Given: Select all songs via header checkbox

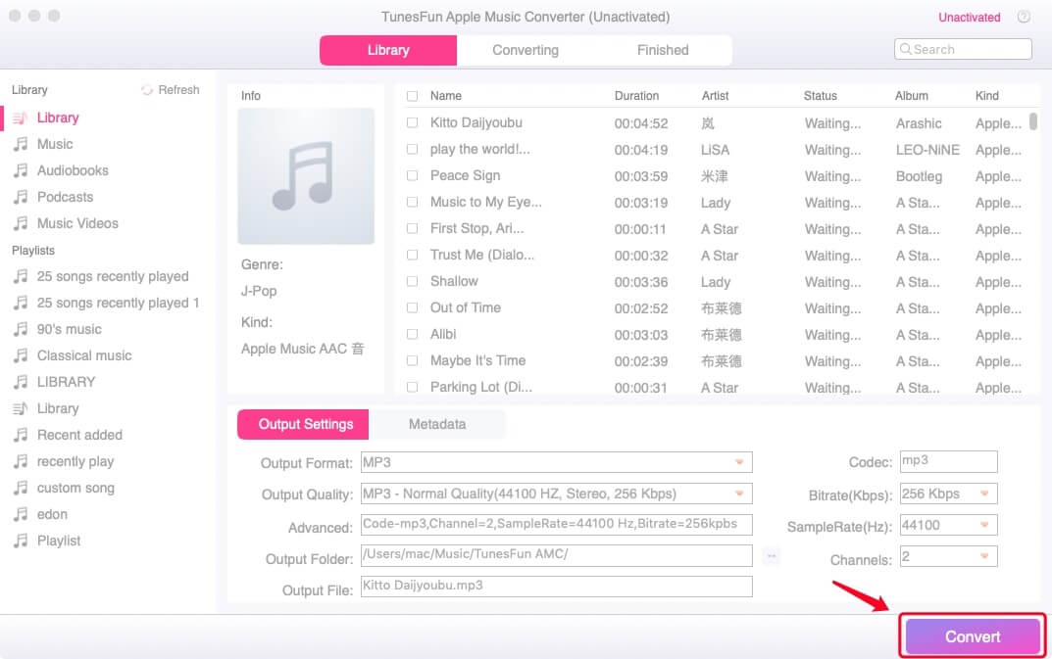Looking at the screenshot, I should (x=412, y=96).
